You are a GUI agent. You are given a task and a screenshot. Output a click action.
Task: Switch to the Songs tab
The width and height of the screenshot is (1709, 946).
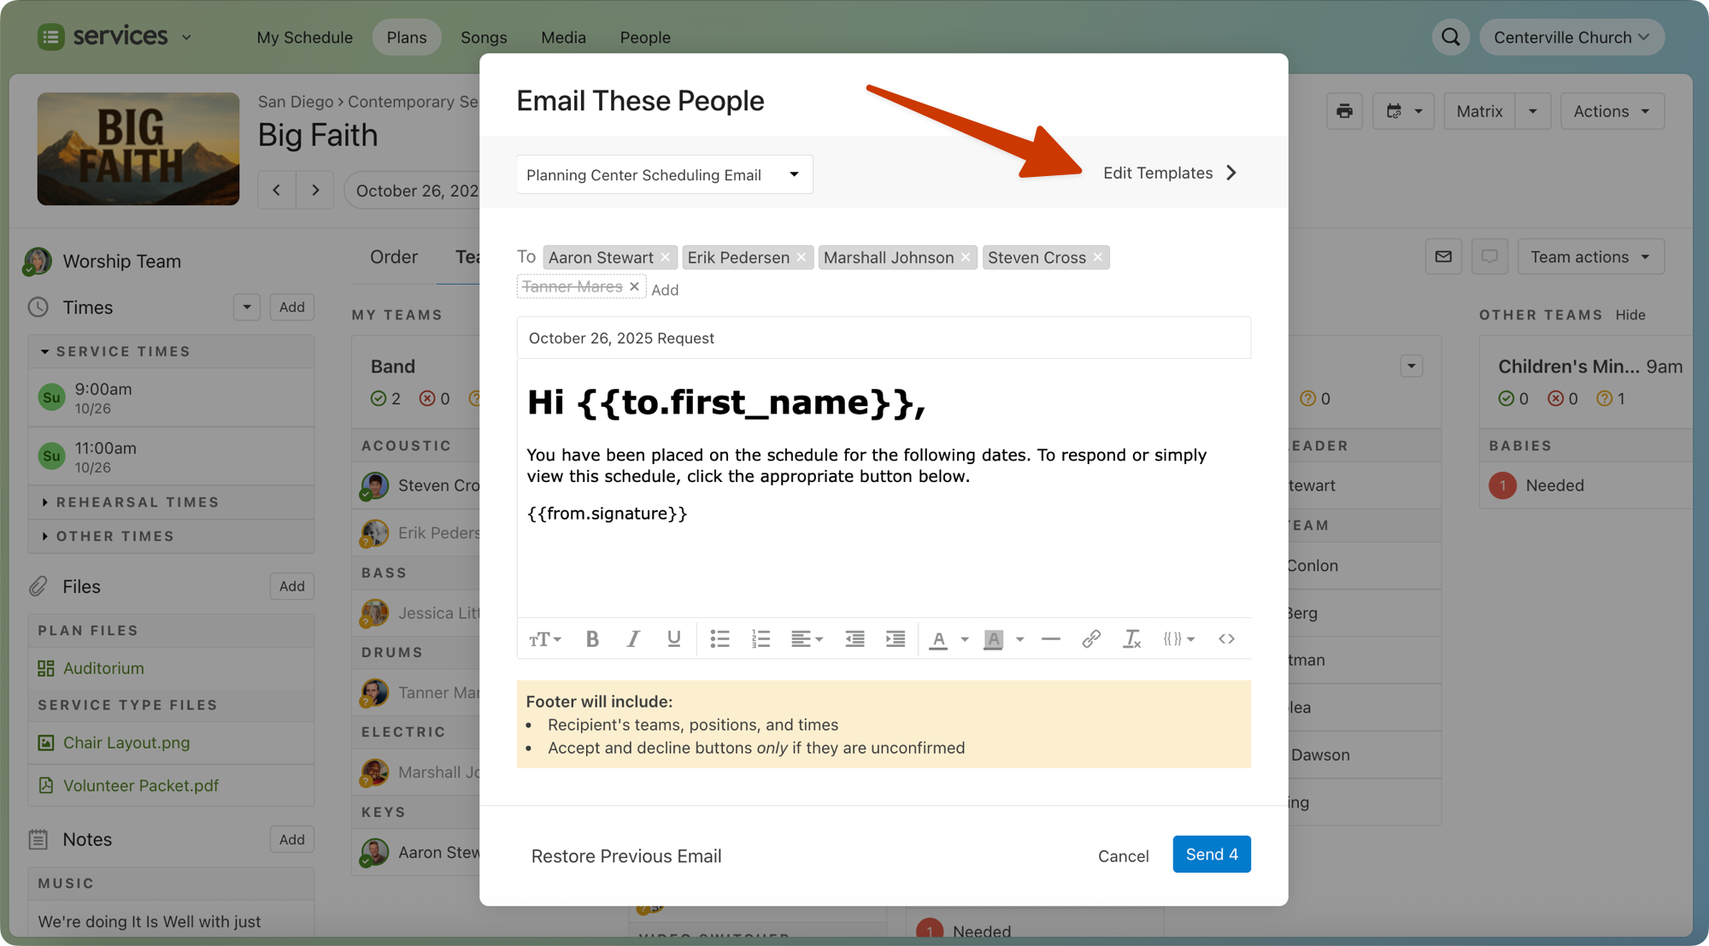[x=484, y=38]
